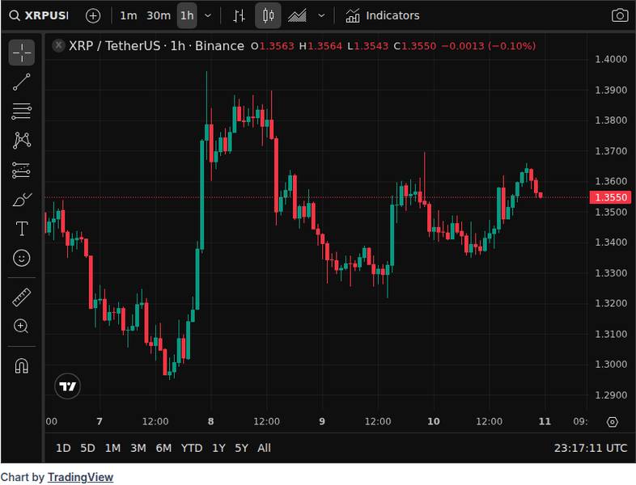Viewport: 636px width, 485px height.
Task: Set range to 5Y
Action: point(241,448)
